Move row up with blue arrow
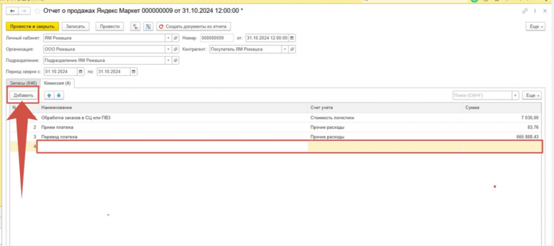The height and width of the screenshot is (246, 554). pos(49,95)
